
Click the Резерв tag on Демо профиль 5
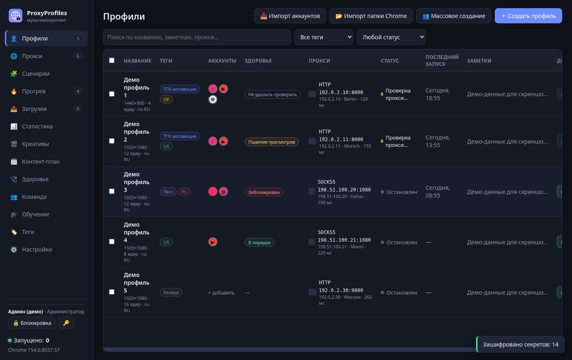[x=171, y=292]
